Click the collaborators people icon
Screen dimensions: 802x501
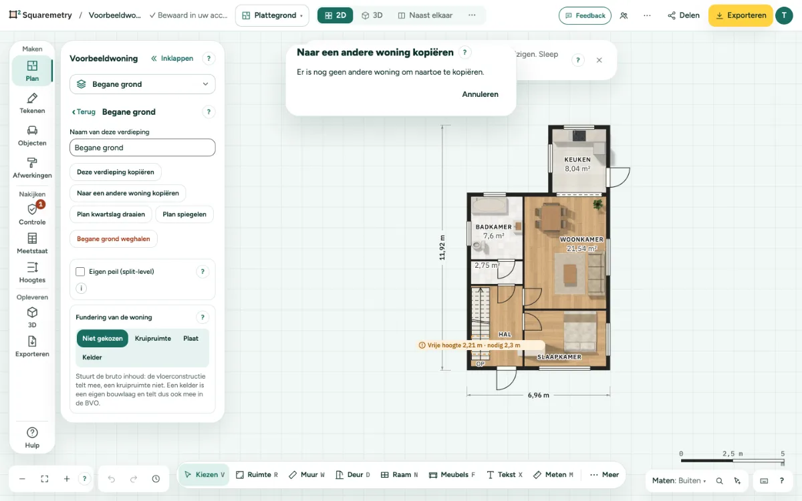coord(624,15)
